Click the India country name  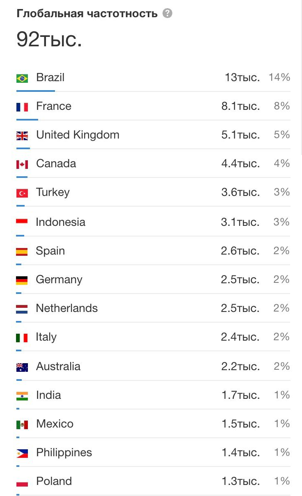(48, 395)
